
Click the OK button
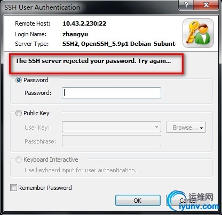[138, 201]
